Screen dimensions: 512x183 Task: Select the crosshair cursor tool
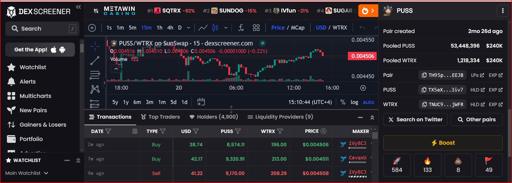[95, 46]
